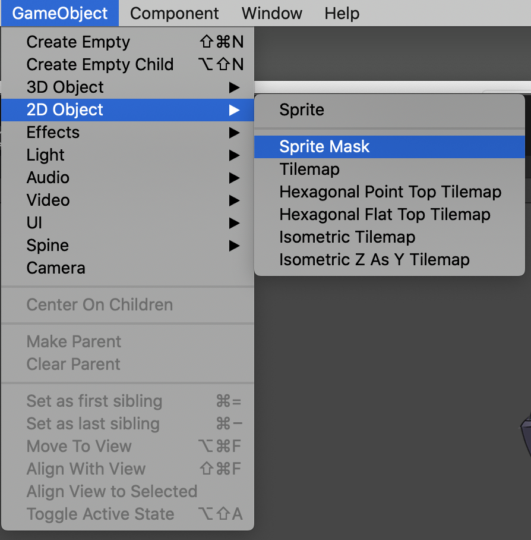Open the Window menu
The image size is (531, 540).
271,13
